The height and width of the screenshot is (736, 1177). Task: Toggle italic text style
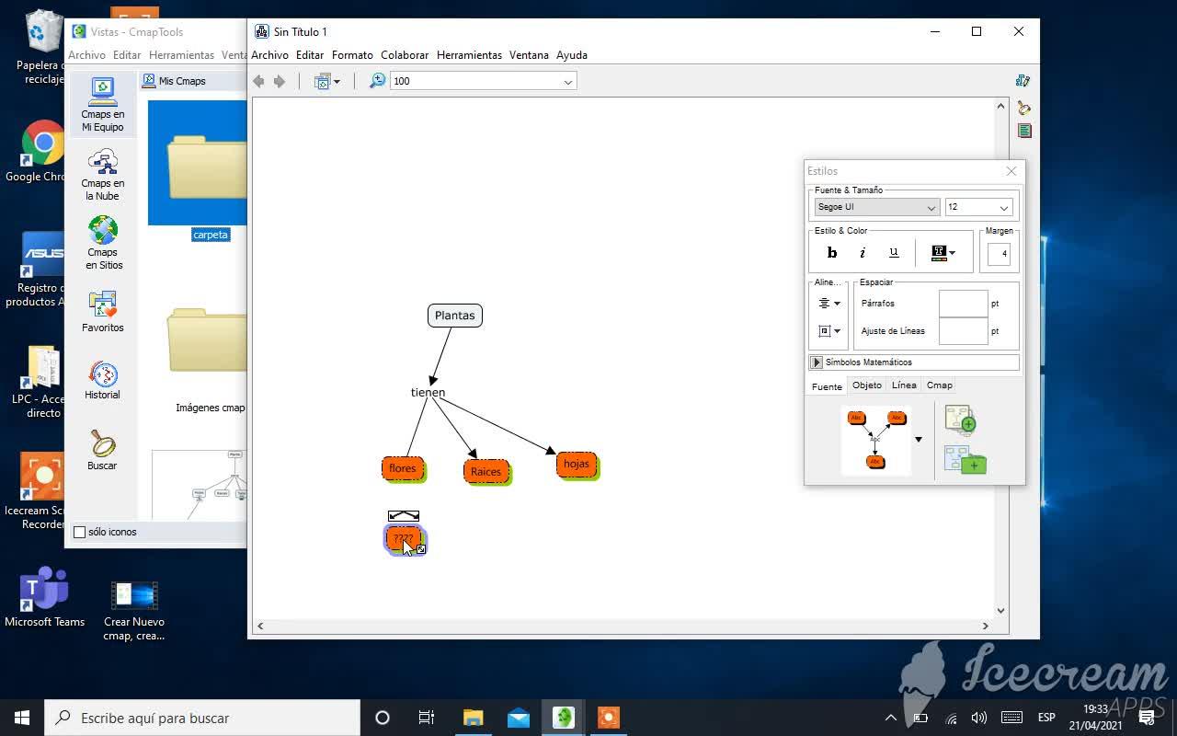coord(863,253)
